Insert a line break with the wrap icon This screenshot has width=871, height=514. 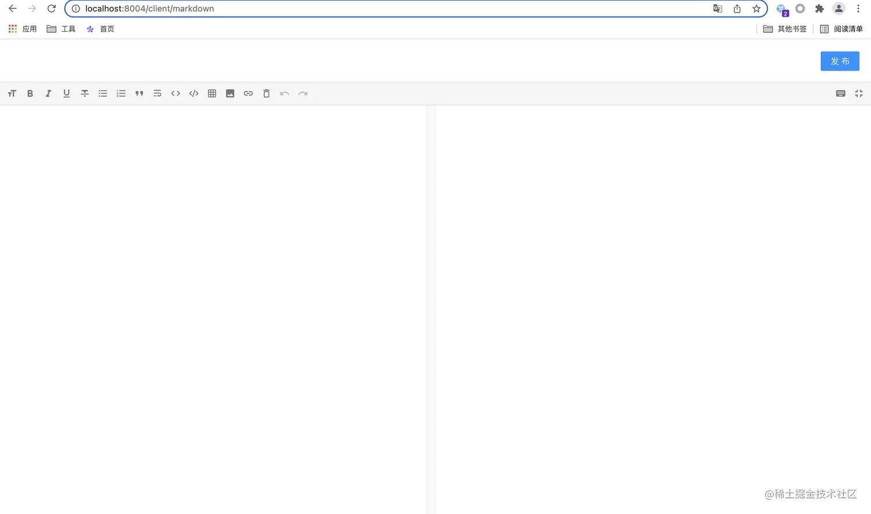click(x=157, y=93)
